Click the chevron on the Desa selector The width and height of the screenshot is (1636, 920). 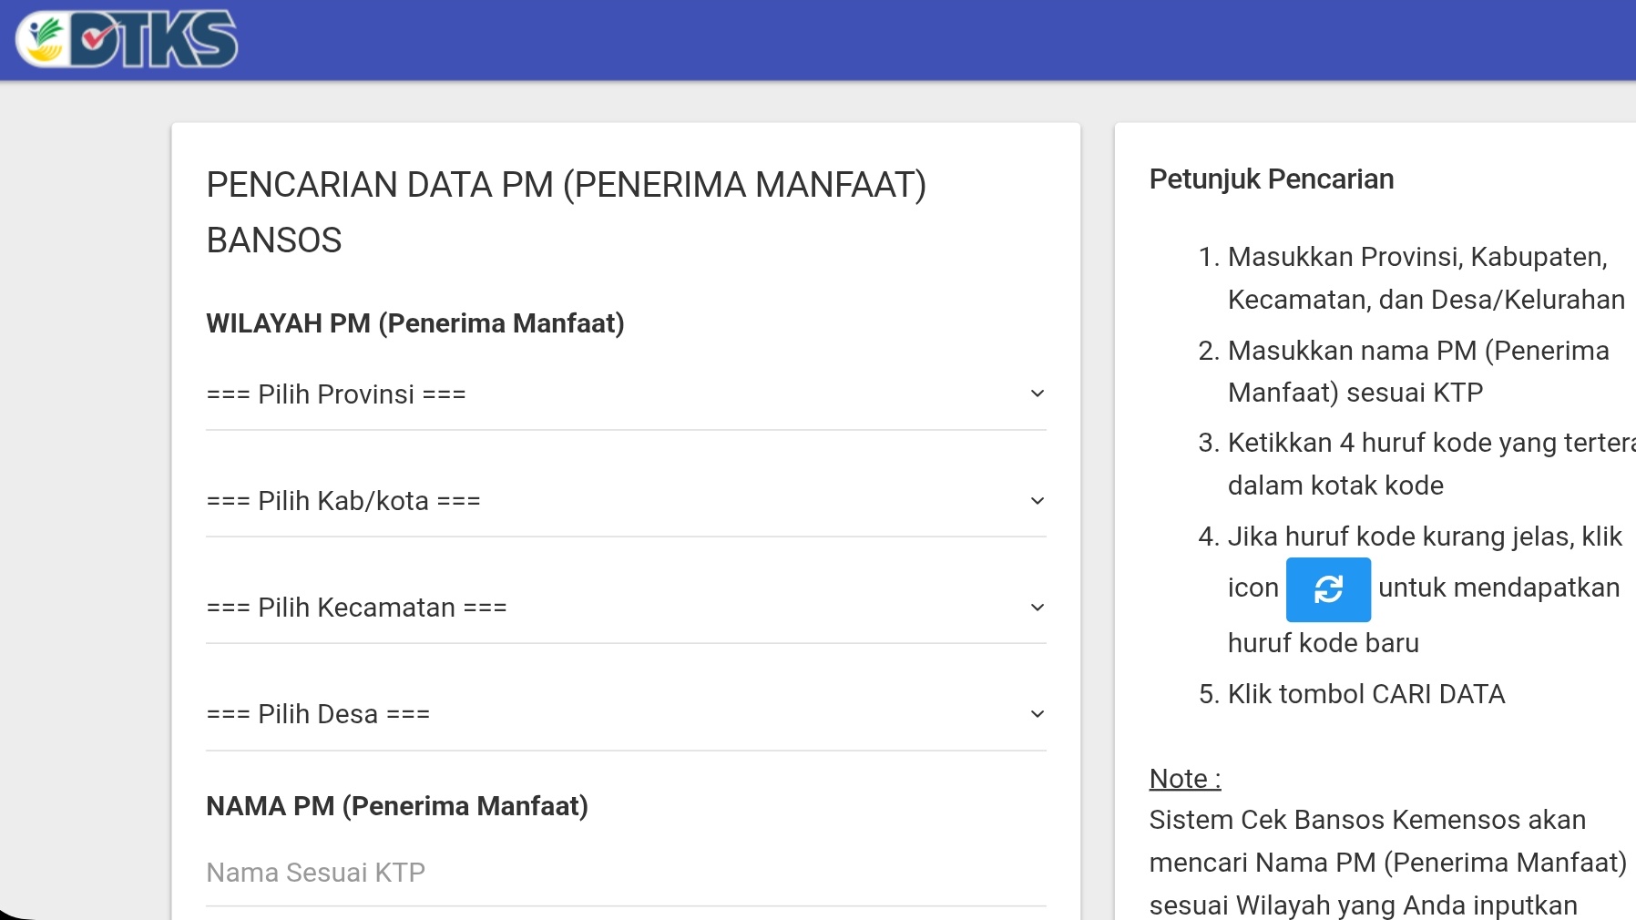tap(1037, 714)
